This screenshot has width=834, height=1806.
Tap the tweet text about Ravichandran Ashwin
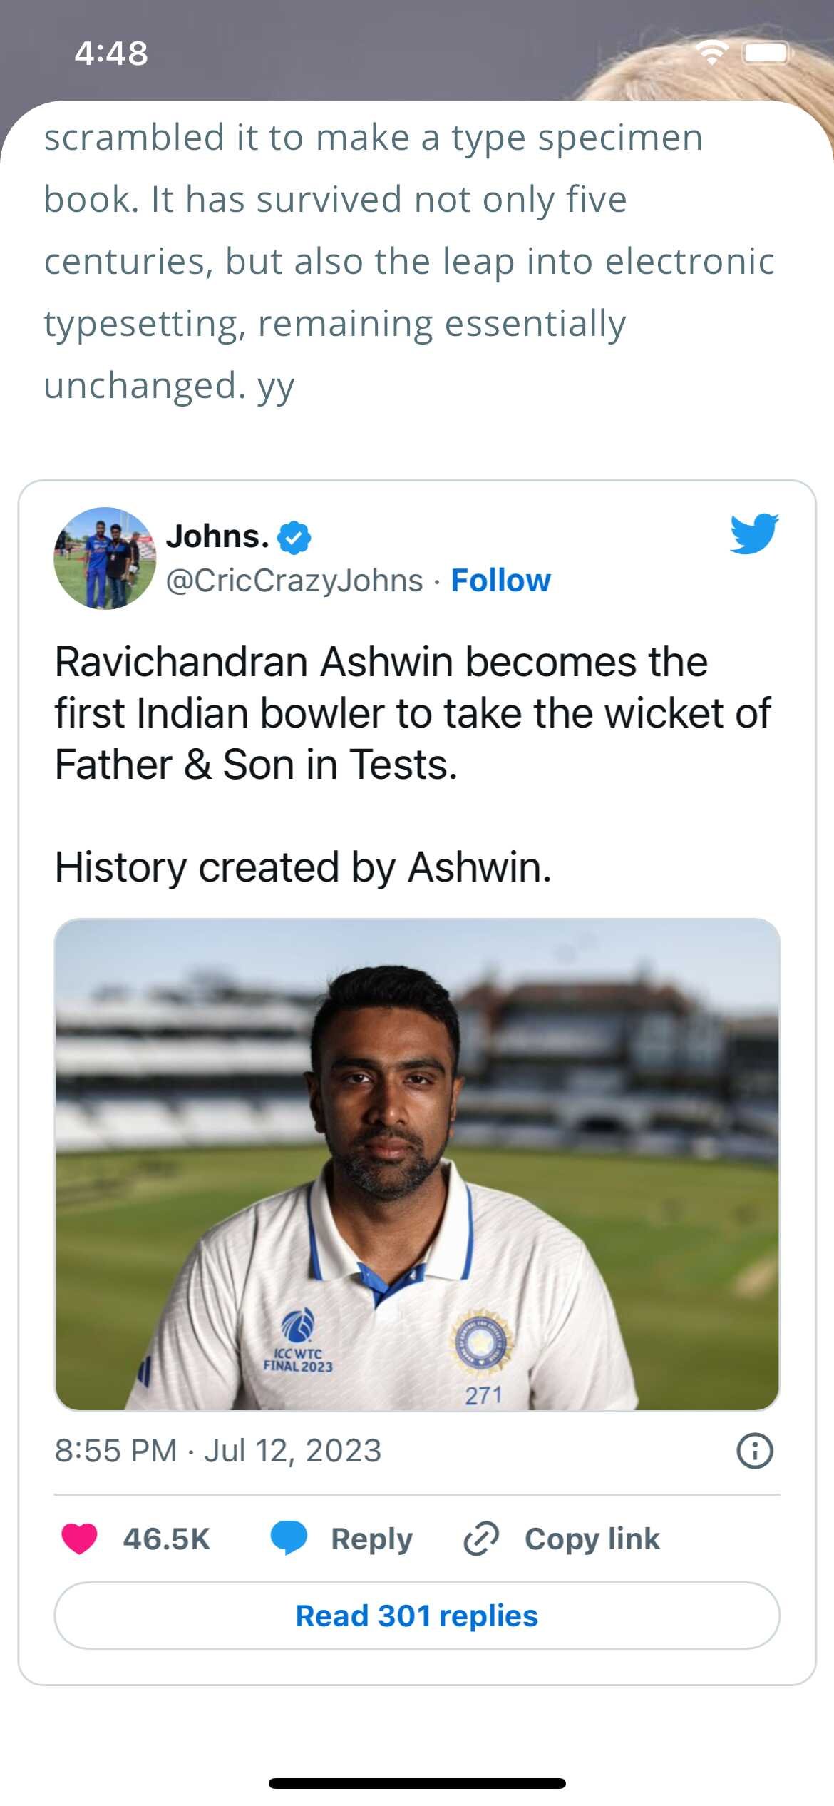[x=413, y=713]
